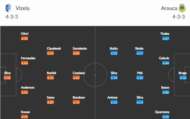Select Samu's 6.89 rating badge
This screenshot has width=190, height=119.
coord(50,102)
